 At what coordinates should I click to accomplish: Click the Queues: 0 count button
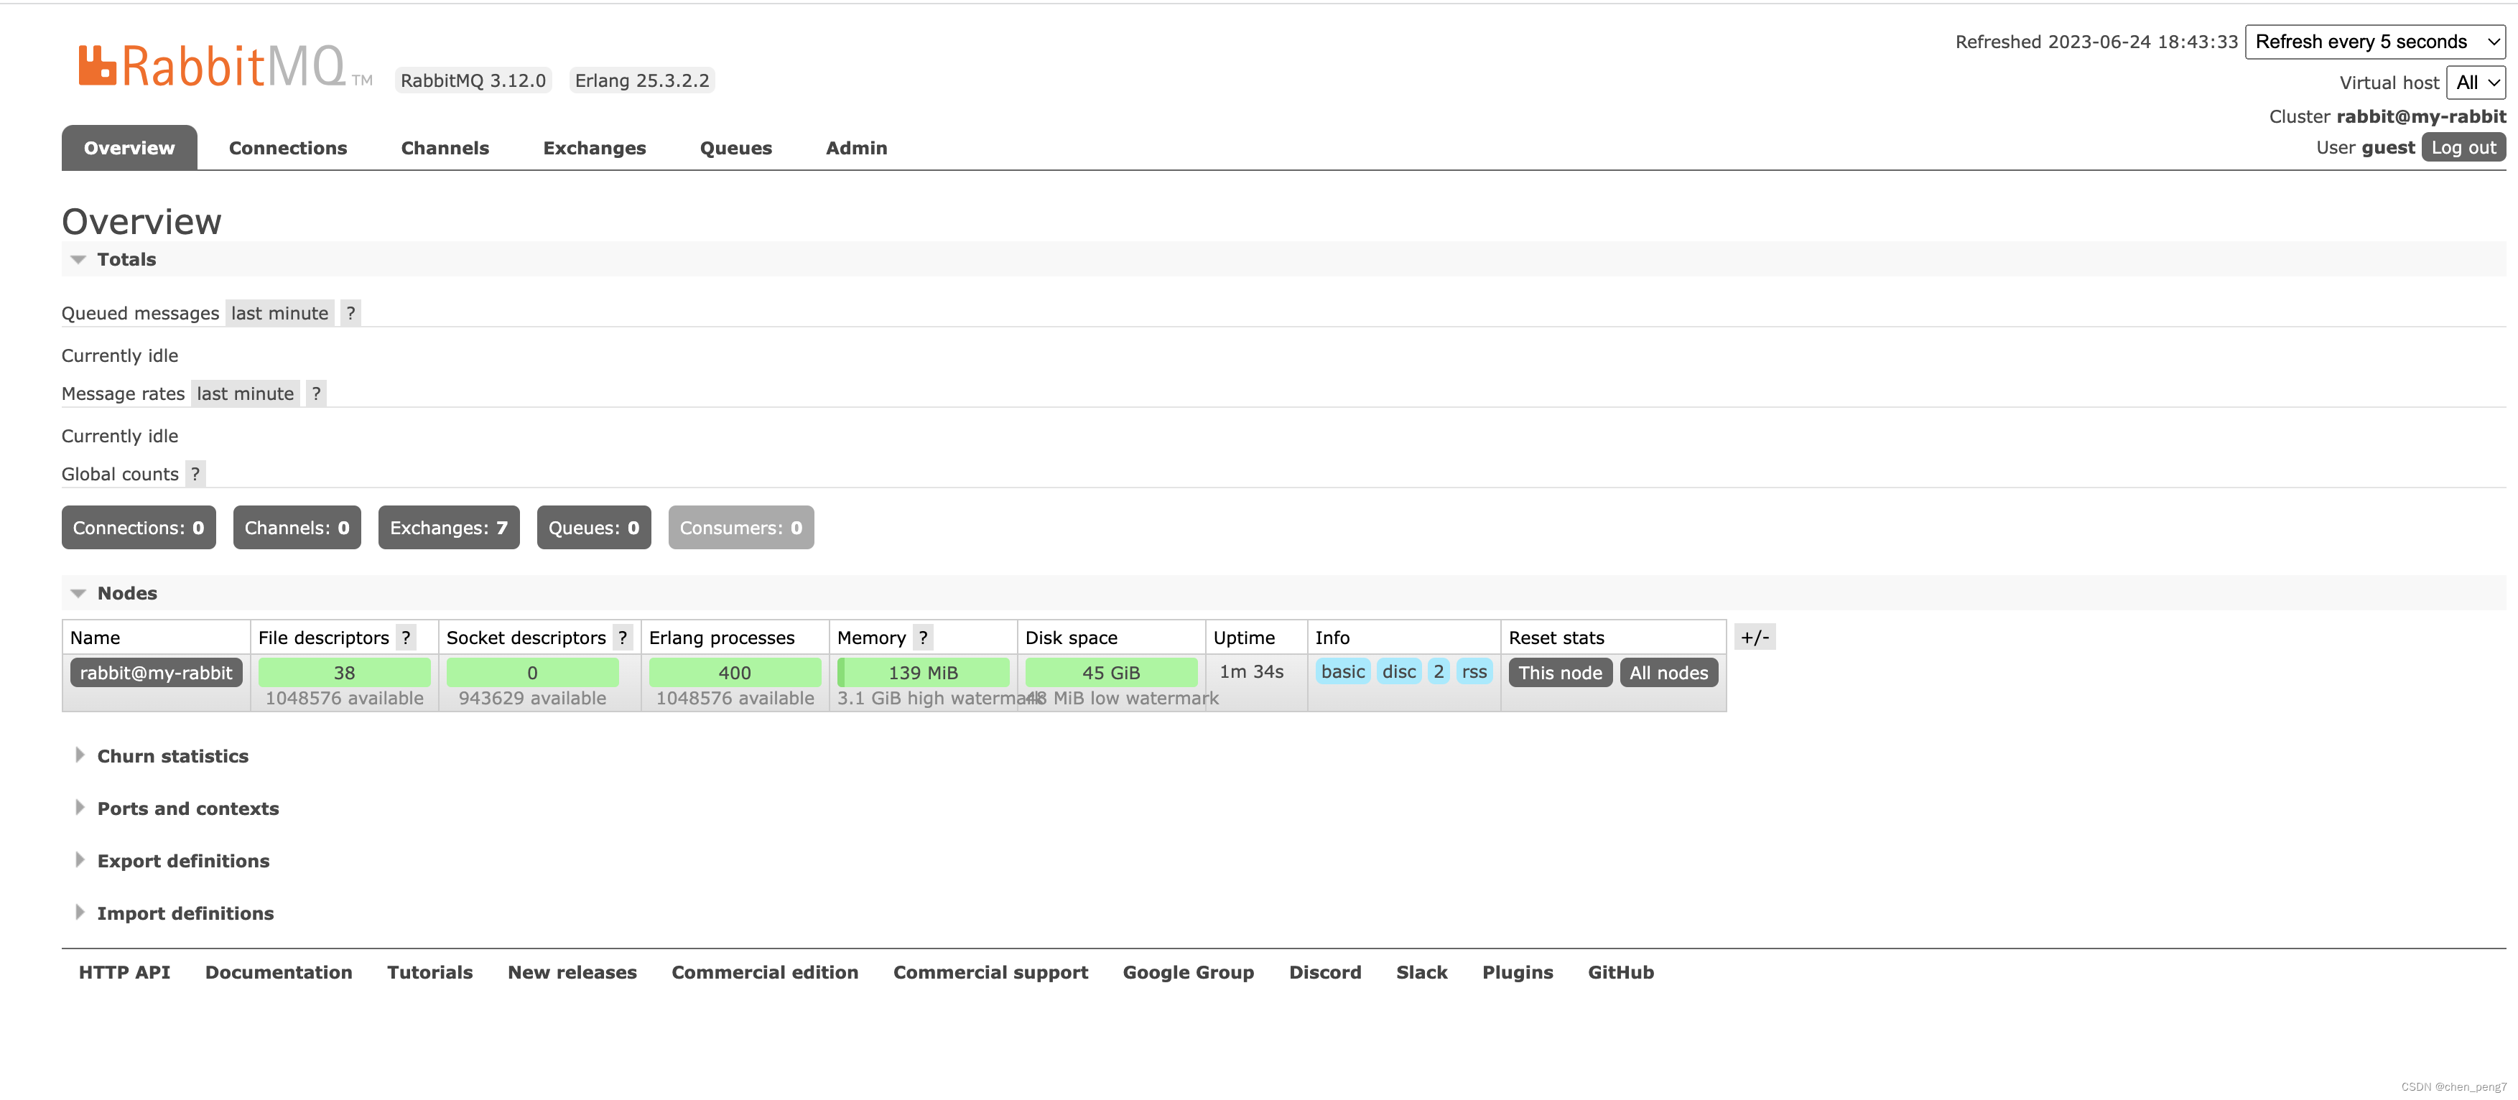pos(595,528)
